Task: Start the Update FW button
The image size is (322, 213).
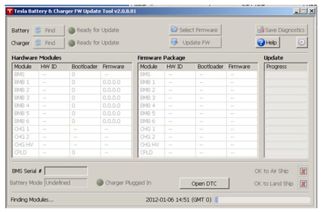Action: pyautogui.click(x=195, y=42)
